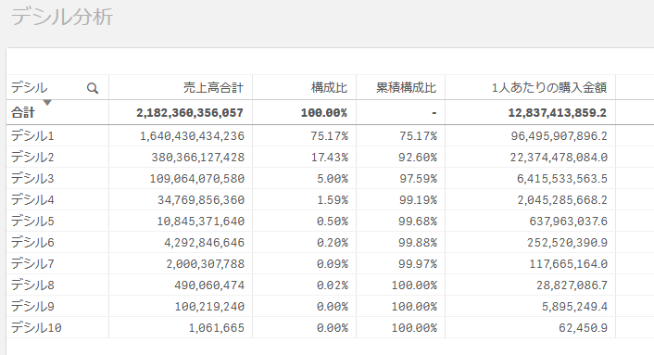Click the value 10,845,371,640
This screenshot has width=654, height=355.
click(201, 222)
